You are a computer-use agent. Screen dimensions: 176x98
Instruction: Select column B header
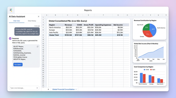click(x=55, y=15)
